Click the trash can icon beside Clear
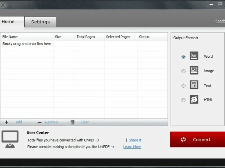Screen dimensions: 225x168 click(x=73, y=122)
